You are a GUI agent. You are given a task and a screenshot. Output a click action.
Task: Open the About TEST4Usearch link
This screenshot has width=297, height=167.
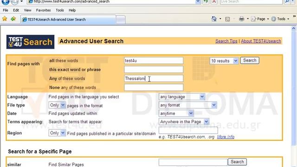pyautogui.click(x=261, y=41)
